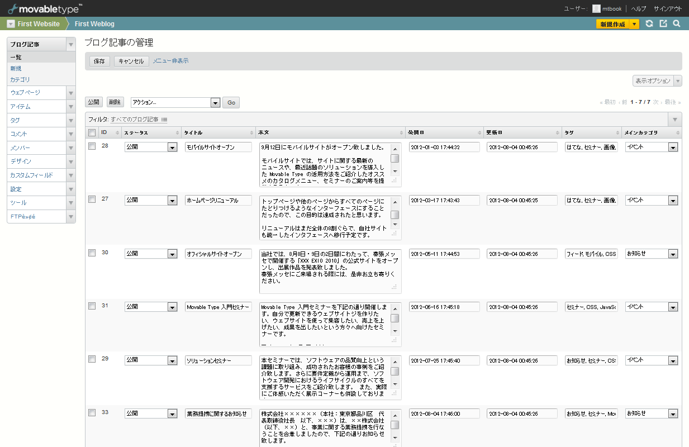Open the filter list icon beside すべてのブログ記事

coord(164,120)
